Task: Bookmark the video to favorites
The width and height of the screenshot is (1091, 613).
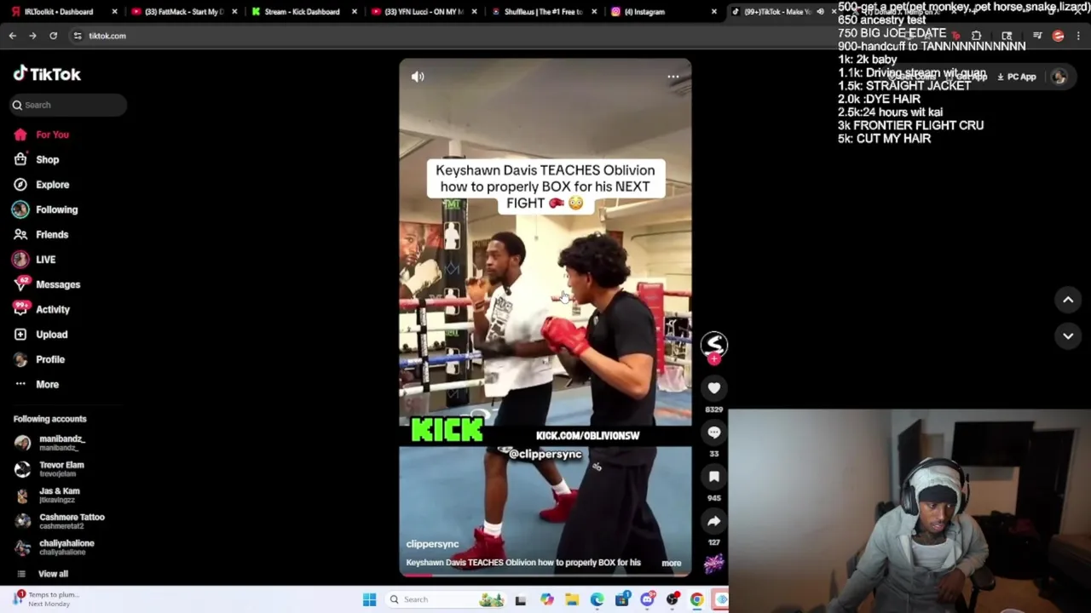Action: pyautogui.click(x=714, y=477)
